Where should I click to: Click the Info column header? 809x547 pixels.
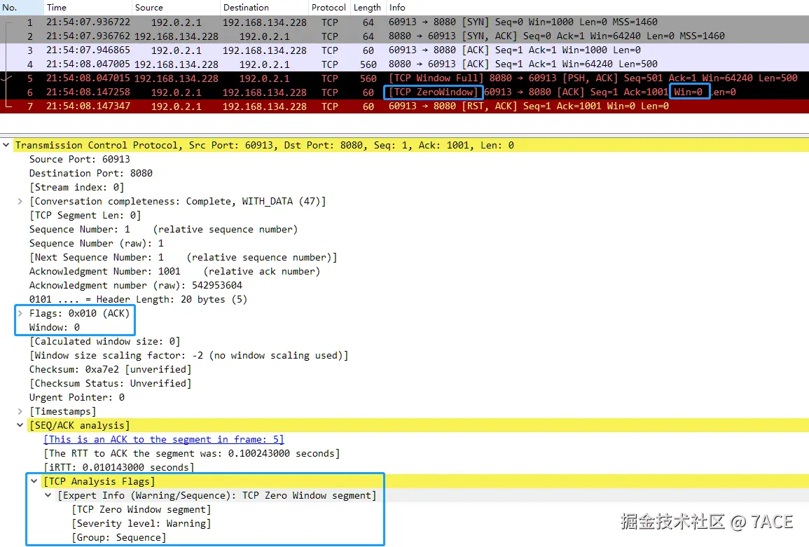(x=597, y=7)
